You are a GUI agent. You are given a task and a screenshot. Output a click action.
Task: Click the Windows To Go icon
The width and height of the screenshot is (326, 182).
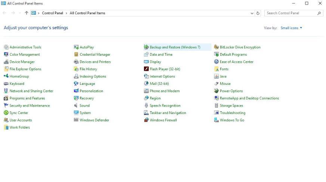[216, 120]
